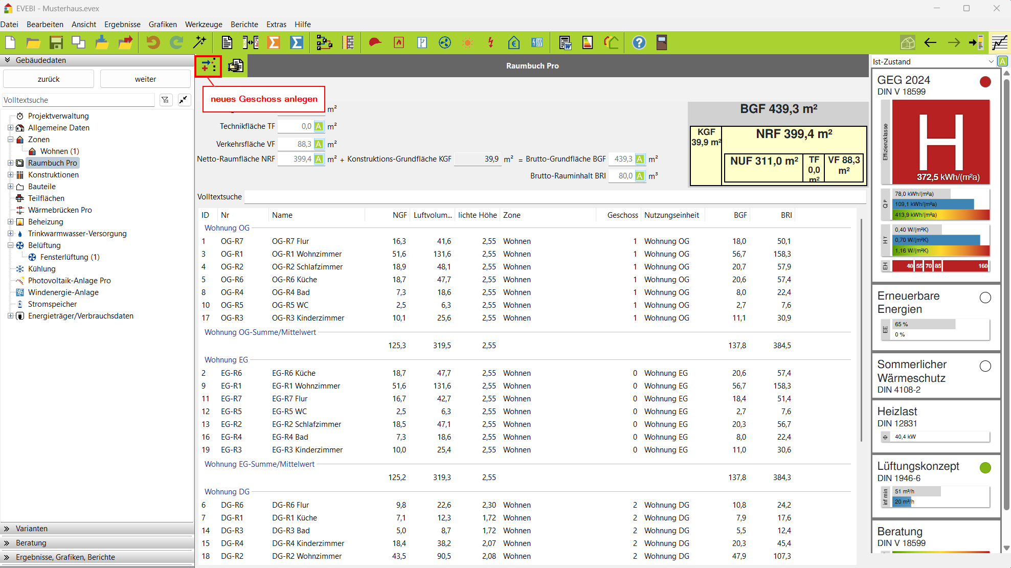Click the new floor (neues Geschoss) icon

pos(208,66)
